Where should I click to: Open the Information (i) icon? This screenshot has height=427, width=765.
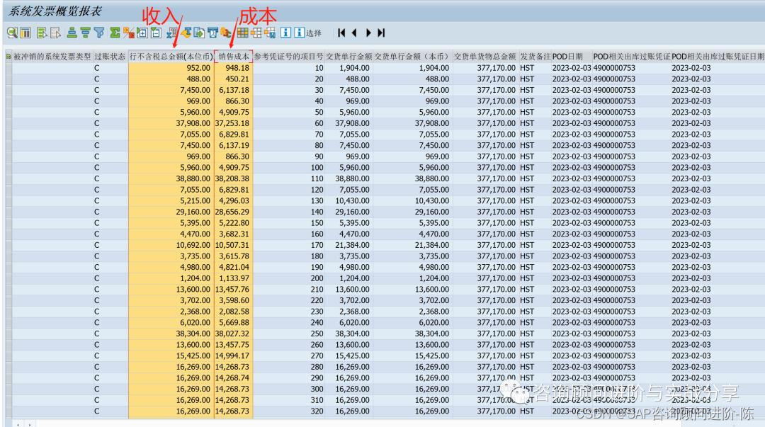coord(285,32)
